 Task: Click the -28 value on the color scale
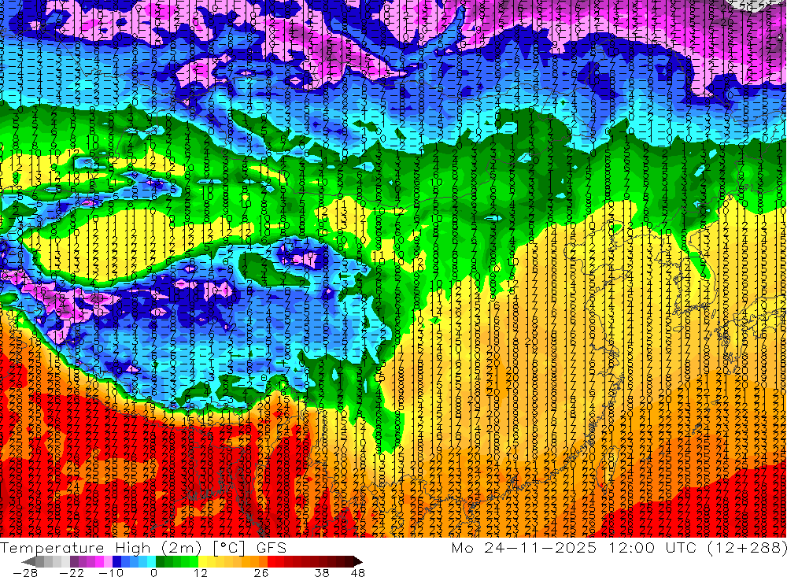coord(25,573)
